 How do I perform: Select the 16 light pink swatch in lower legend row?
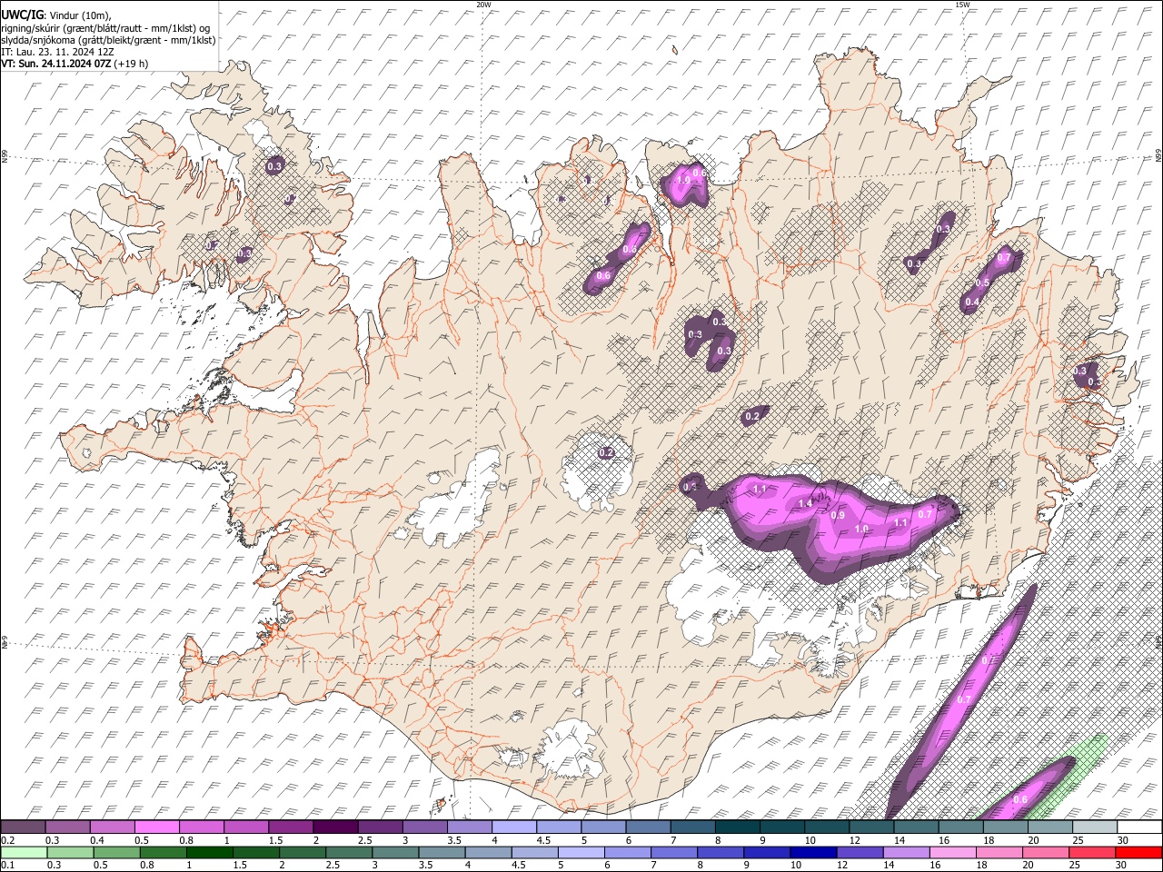click(952, 852)
